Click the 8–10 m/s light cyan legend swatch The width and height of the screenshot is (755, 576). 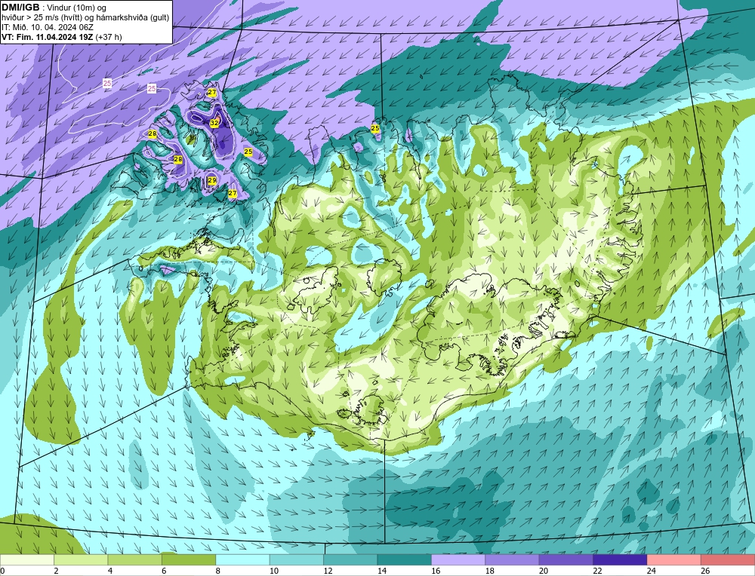pyautogui.click(x=242, y=559)
